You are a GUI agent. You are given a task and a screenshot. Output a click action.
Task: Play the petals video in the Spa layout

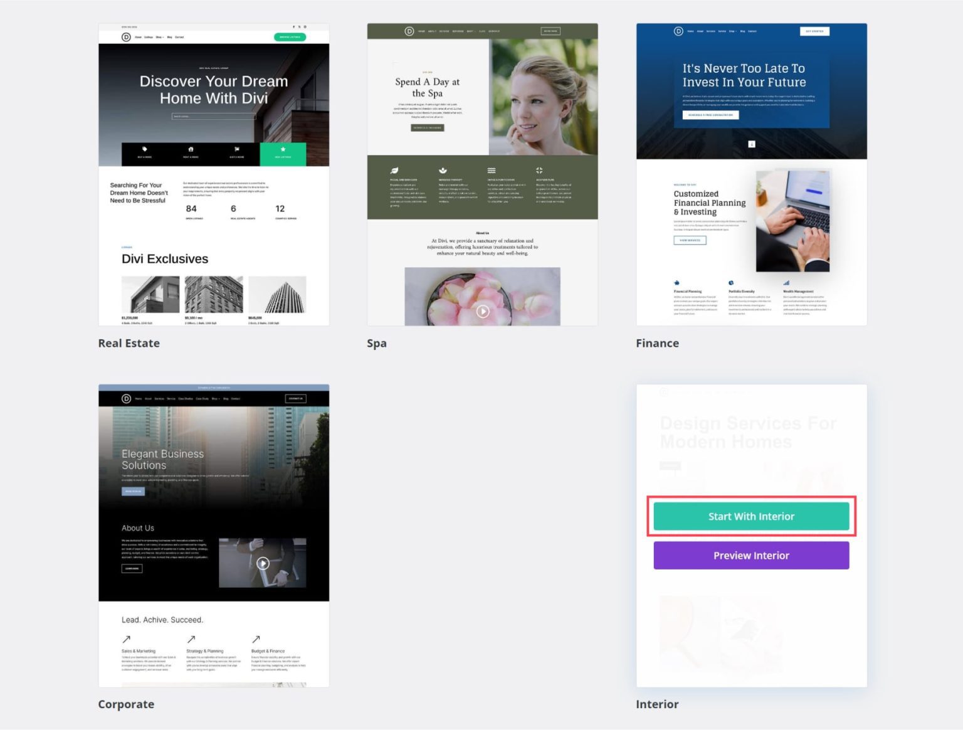[482, 310]
